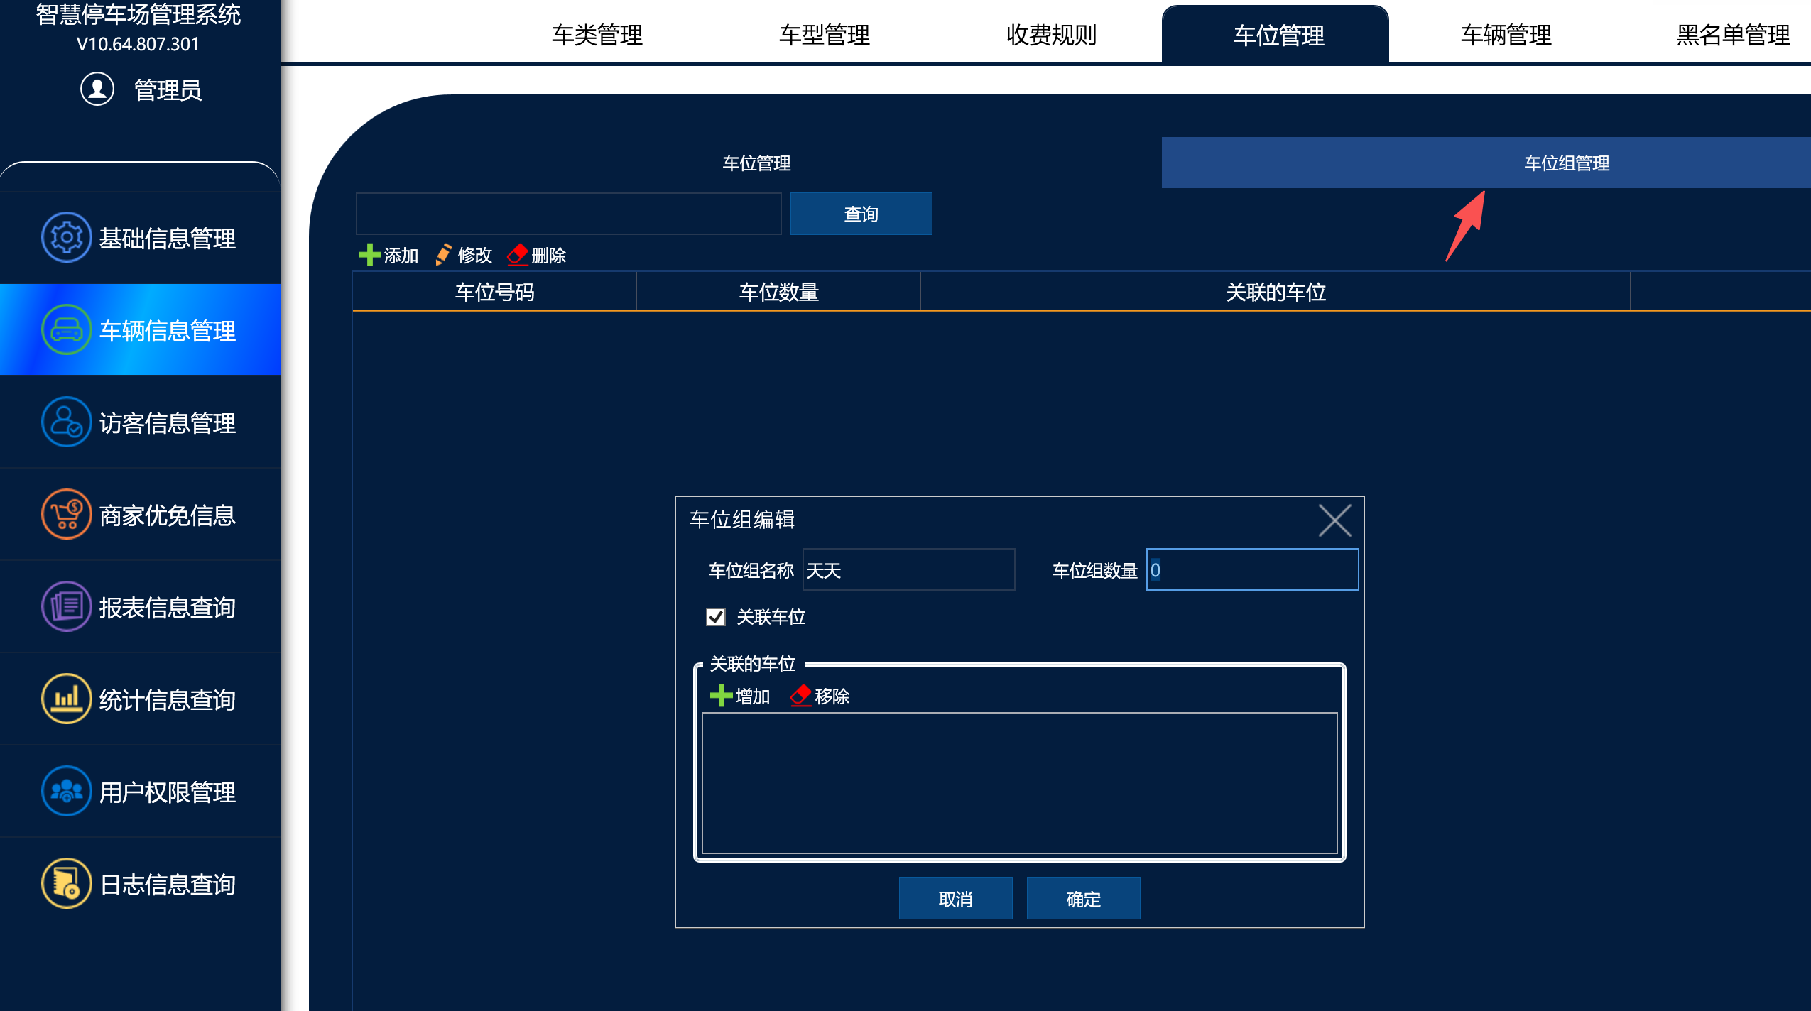Screen dimensions: 1811x1011
Task: Open the 车辆管理 tab
Action: click(x=1506, y=35)
